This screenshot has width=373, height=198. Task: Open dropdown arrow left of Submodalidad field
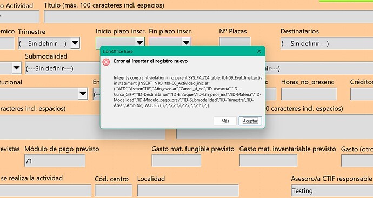tap(16, 68)
